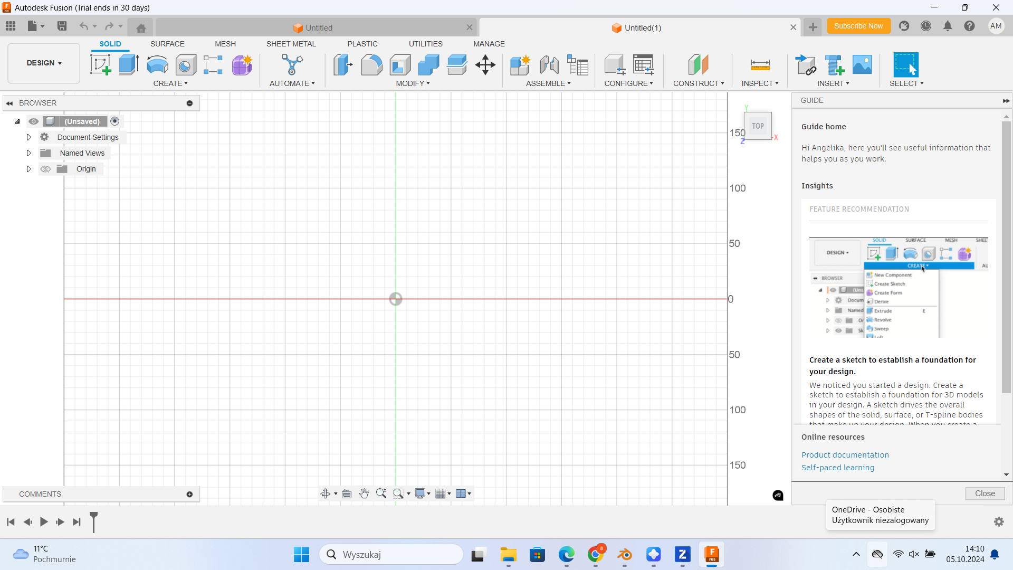The image size is (1013, 570).
Task: Expand Named Views node
Action: [x=29, y=153]
